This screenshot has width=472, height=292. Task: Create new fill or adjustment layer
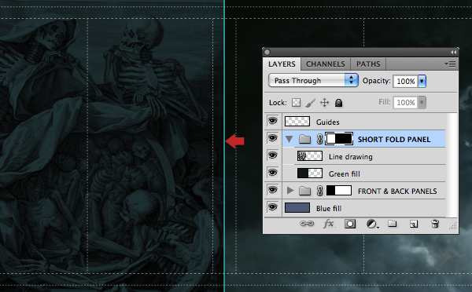tap(372, 224)
